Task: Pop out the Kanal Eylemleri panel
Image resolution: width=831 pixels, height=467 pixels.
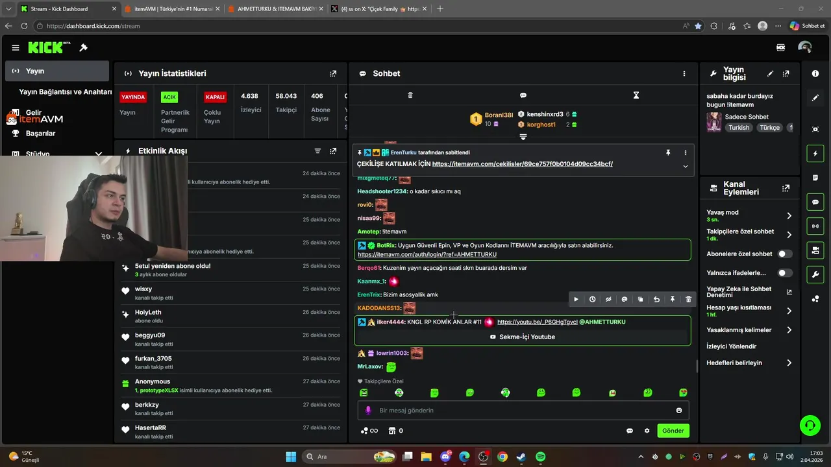Action: tap(786, 188)
